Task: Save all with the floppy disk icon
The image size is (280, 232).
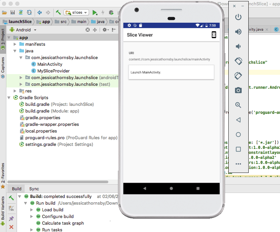Action: 13,12
